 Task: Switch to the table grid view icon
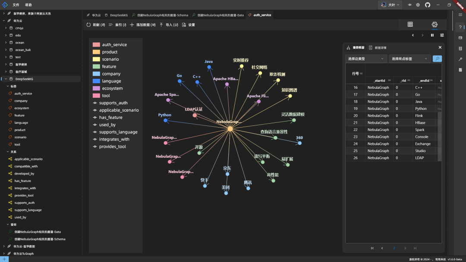click(x=410, y=24)
